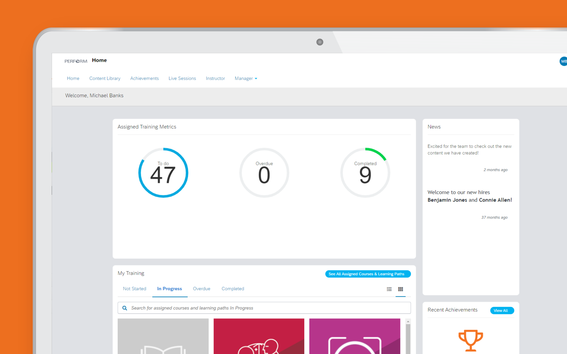Click the Completed 9 metric circle

[x=365, y=173]
